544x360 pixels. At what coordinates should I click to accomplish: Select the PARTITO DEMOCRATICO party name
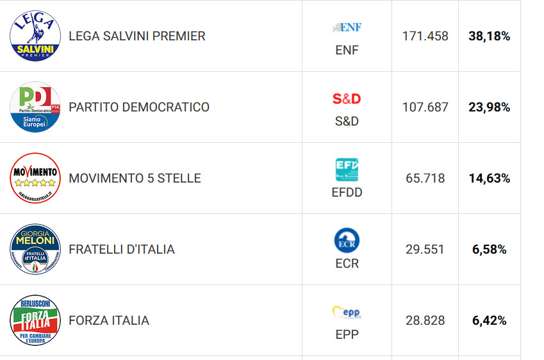tap(139, 107)
